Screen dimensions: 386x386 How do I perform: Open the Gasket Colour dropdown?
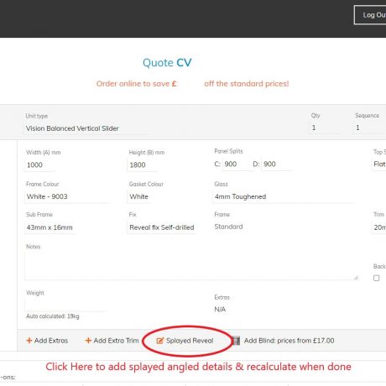(x=166, y=196)
